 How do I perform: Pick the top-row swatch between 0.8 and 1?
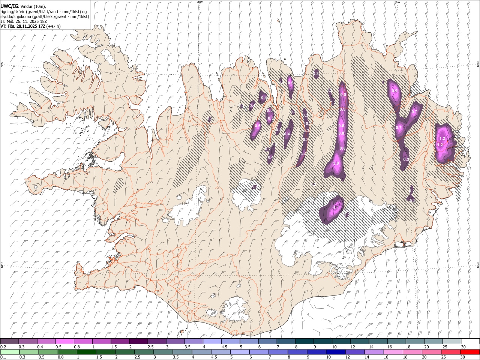[x=83, y=342]
